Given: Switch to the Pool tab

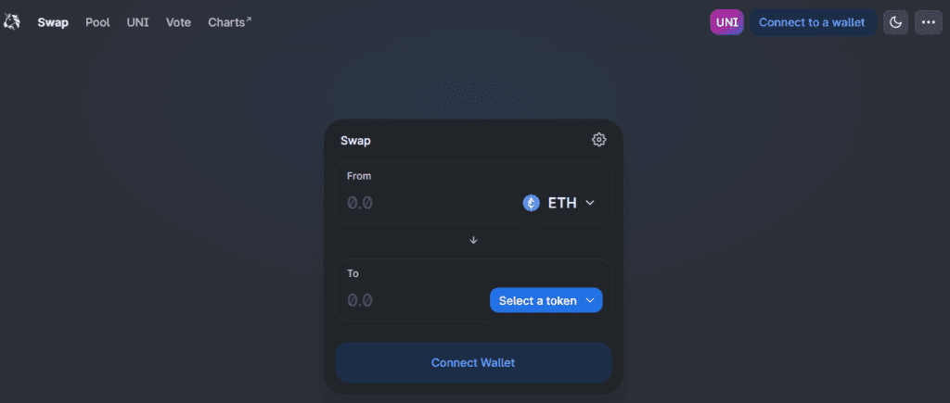Looking at the screenshot, I should [x=97, y=22].
